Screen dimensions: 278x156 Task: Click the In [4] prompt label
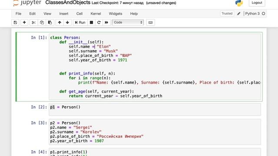39,152
